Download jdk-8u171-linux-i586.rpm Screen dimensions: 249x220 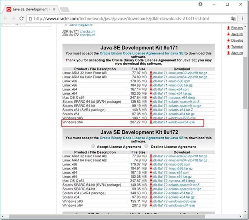point(171,81)
